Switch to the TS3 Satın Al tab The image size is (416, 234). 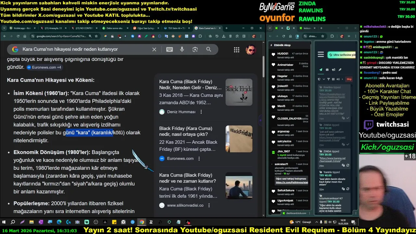(176, 28)
